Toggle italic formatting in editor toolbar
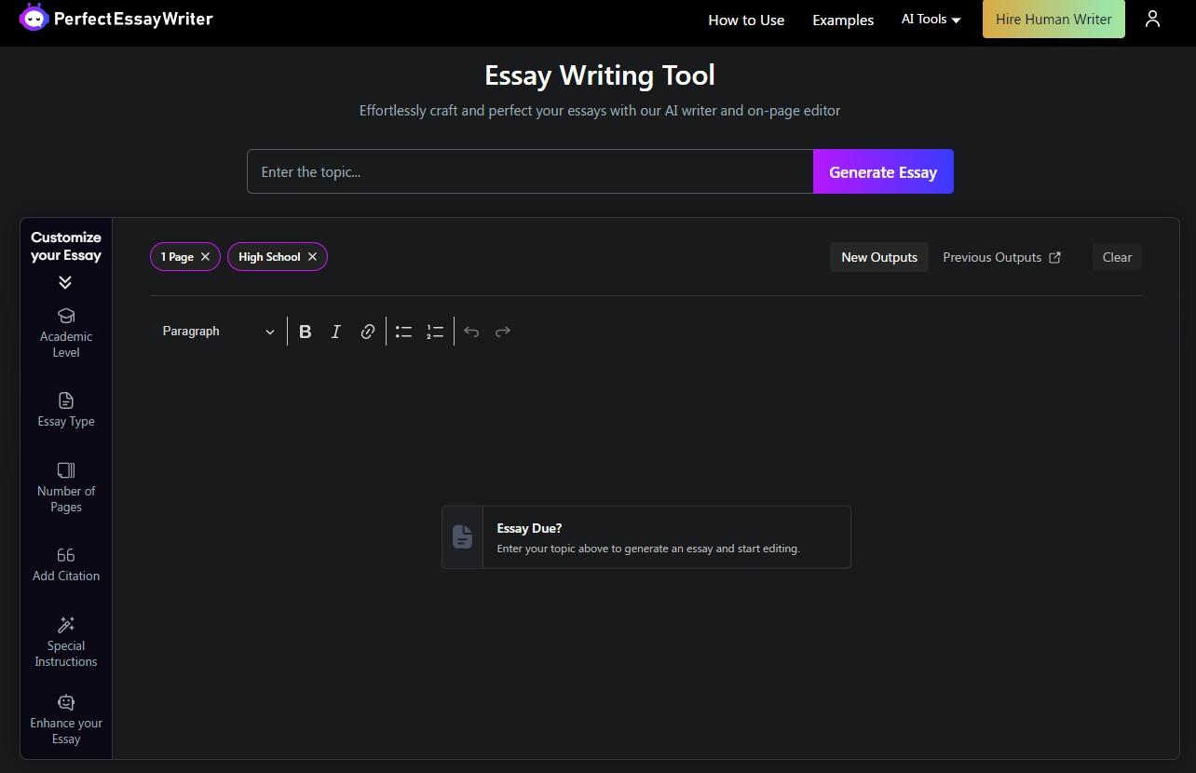This screenshot has height=773, width=1196. coord(336,332)
